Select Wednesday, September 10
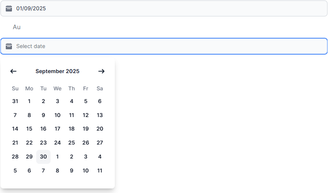The height and width of the screenshot is (193, 330). click(58, 115)
